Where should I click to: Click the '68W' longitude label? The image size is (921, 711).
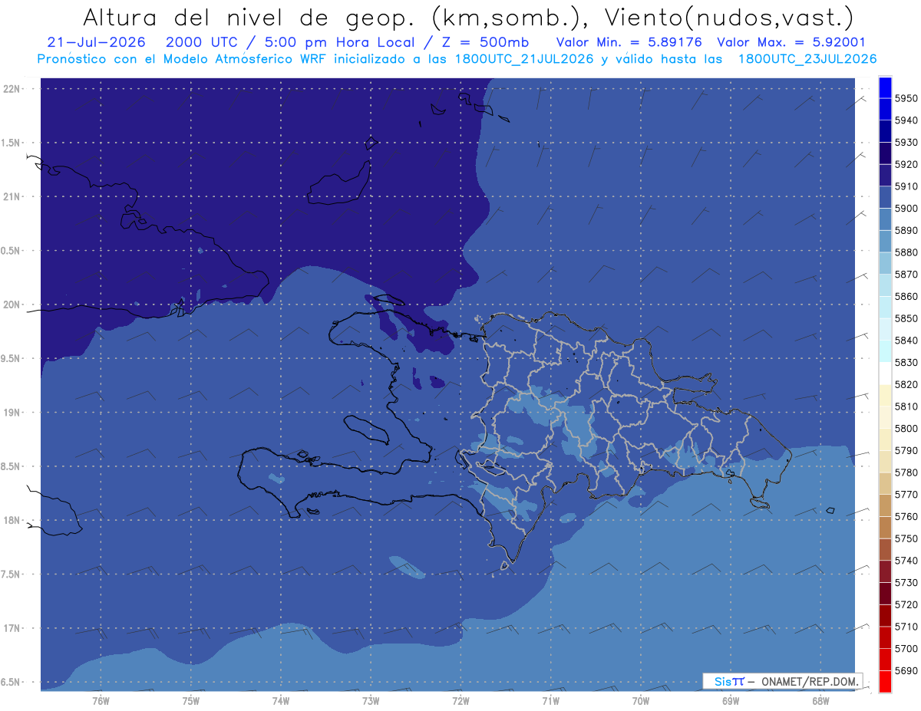click(820, 700)
